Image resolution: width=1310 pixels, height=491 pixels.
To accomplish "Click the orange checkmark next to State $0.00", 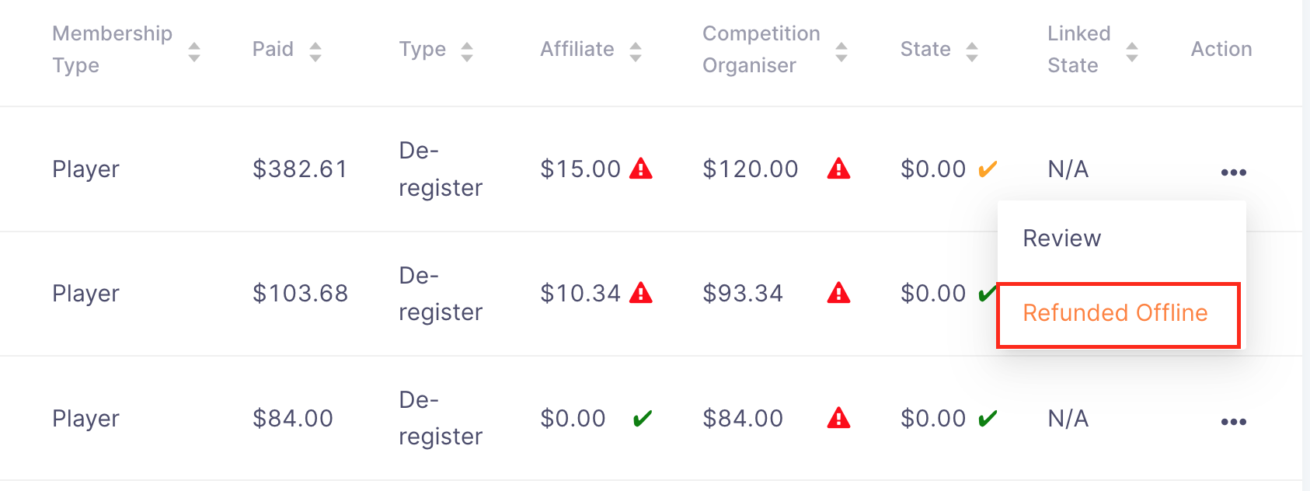I will (988, 169).
